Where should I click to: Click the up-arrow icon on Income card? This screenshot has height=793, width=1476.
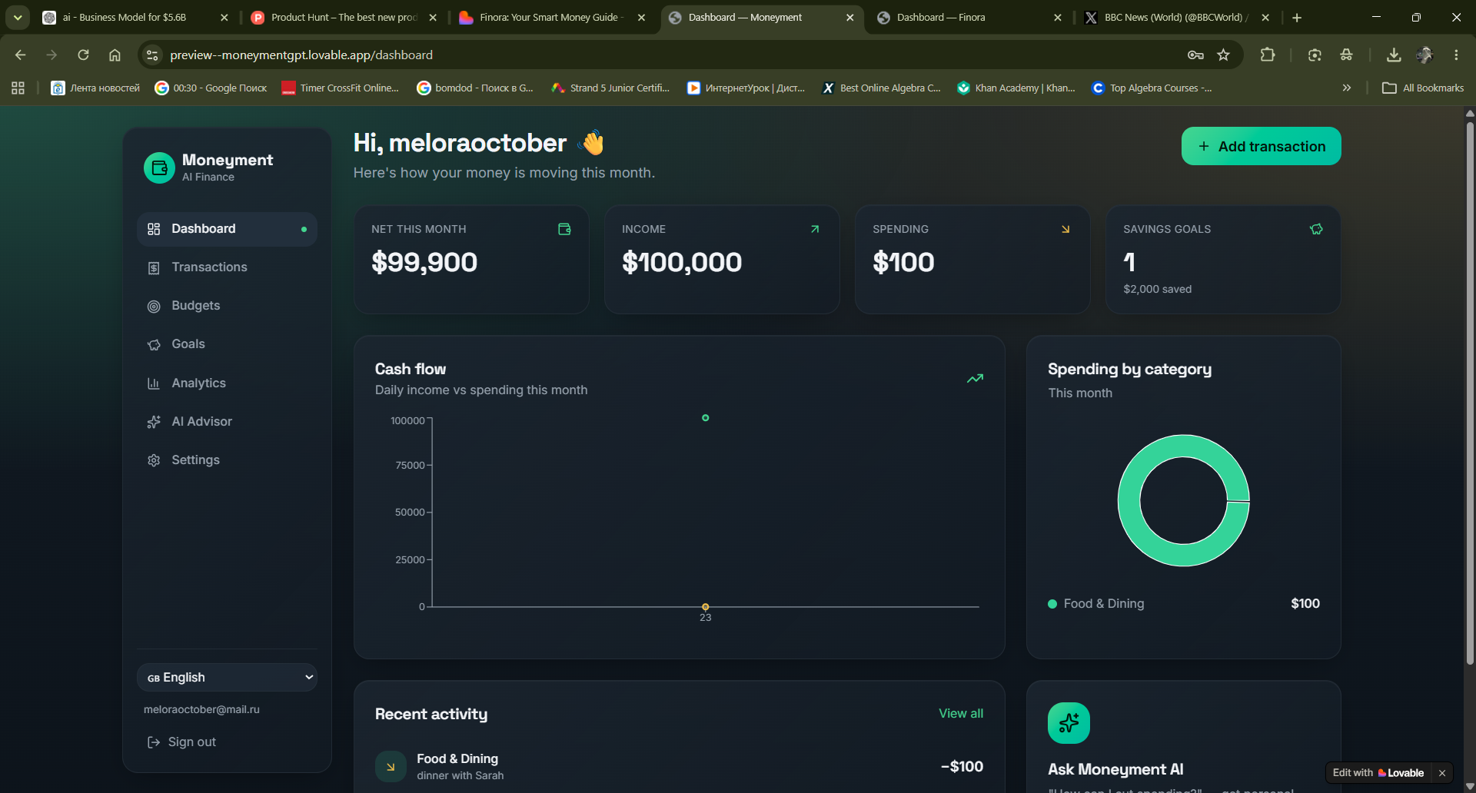(815, 229)
